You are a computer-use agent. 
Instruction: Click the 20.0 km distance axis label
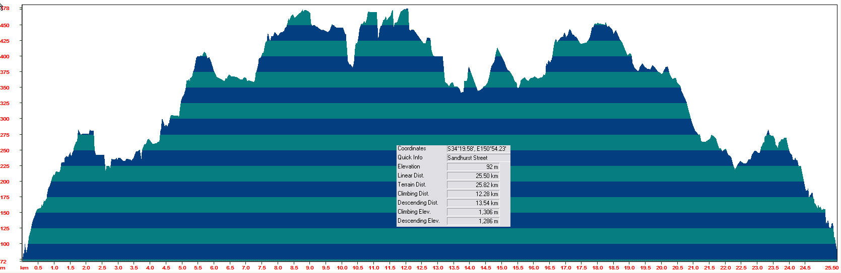pos(661,268)
